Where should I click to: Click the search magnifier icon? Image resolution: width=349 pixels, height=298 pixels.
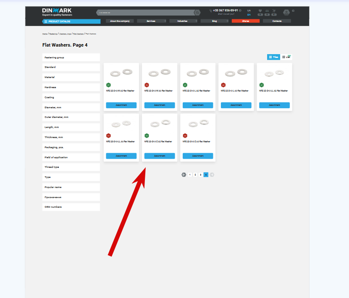click(x=197, y=13)
